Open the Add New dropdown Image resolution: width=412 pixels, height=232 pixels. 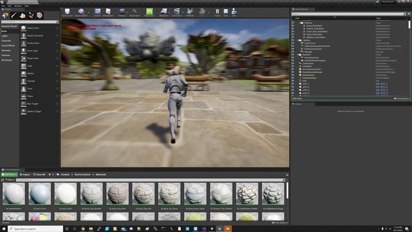pyautogui.click(x=10, y=175)
